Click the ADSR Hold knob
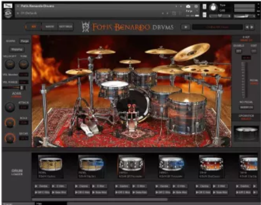The image size is (261, 205). click(10, 123)
